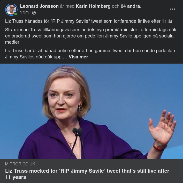Show the "64 andra" tagged people list
Image resolution: width=183 pixels, height=183 pixels.
130,6
